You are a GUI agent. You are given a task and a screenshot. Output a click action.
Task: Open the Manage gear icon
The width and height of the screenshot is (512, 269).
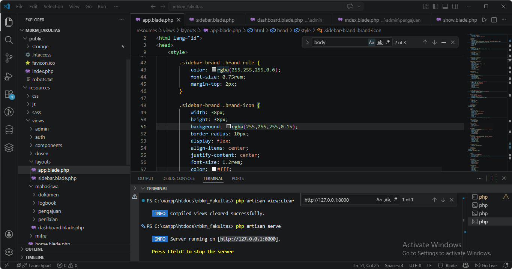coord(9,252)
